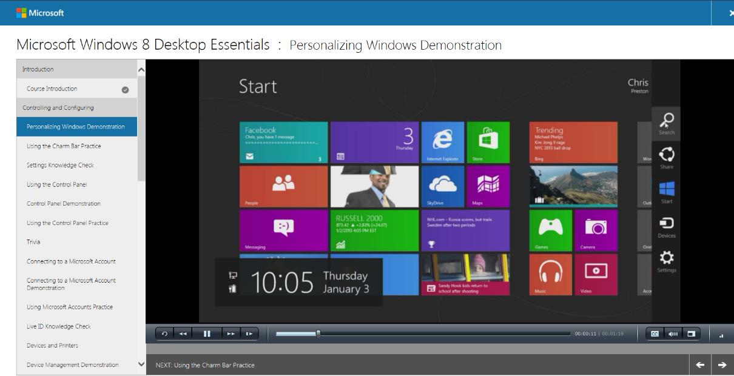
Task: Open the Music tile
Action: point(550,275)
